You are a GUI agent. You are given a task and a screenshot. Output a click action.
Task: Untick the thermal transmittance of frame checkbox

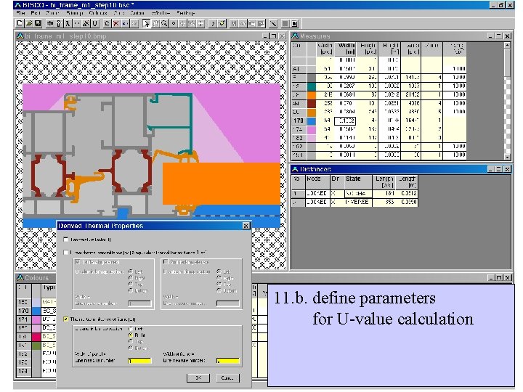[65, 319]
